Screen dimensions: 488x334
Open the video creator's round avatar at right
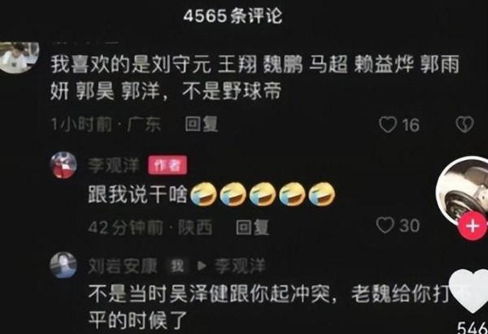[x=464, y=190]
